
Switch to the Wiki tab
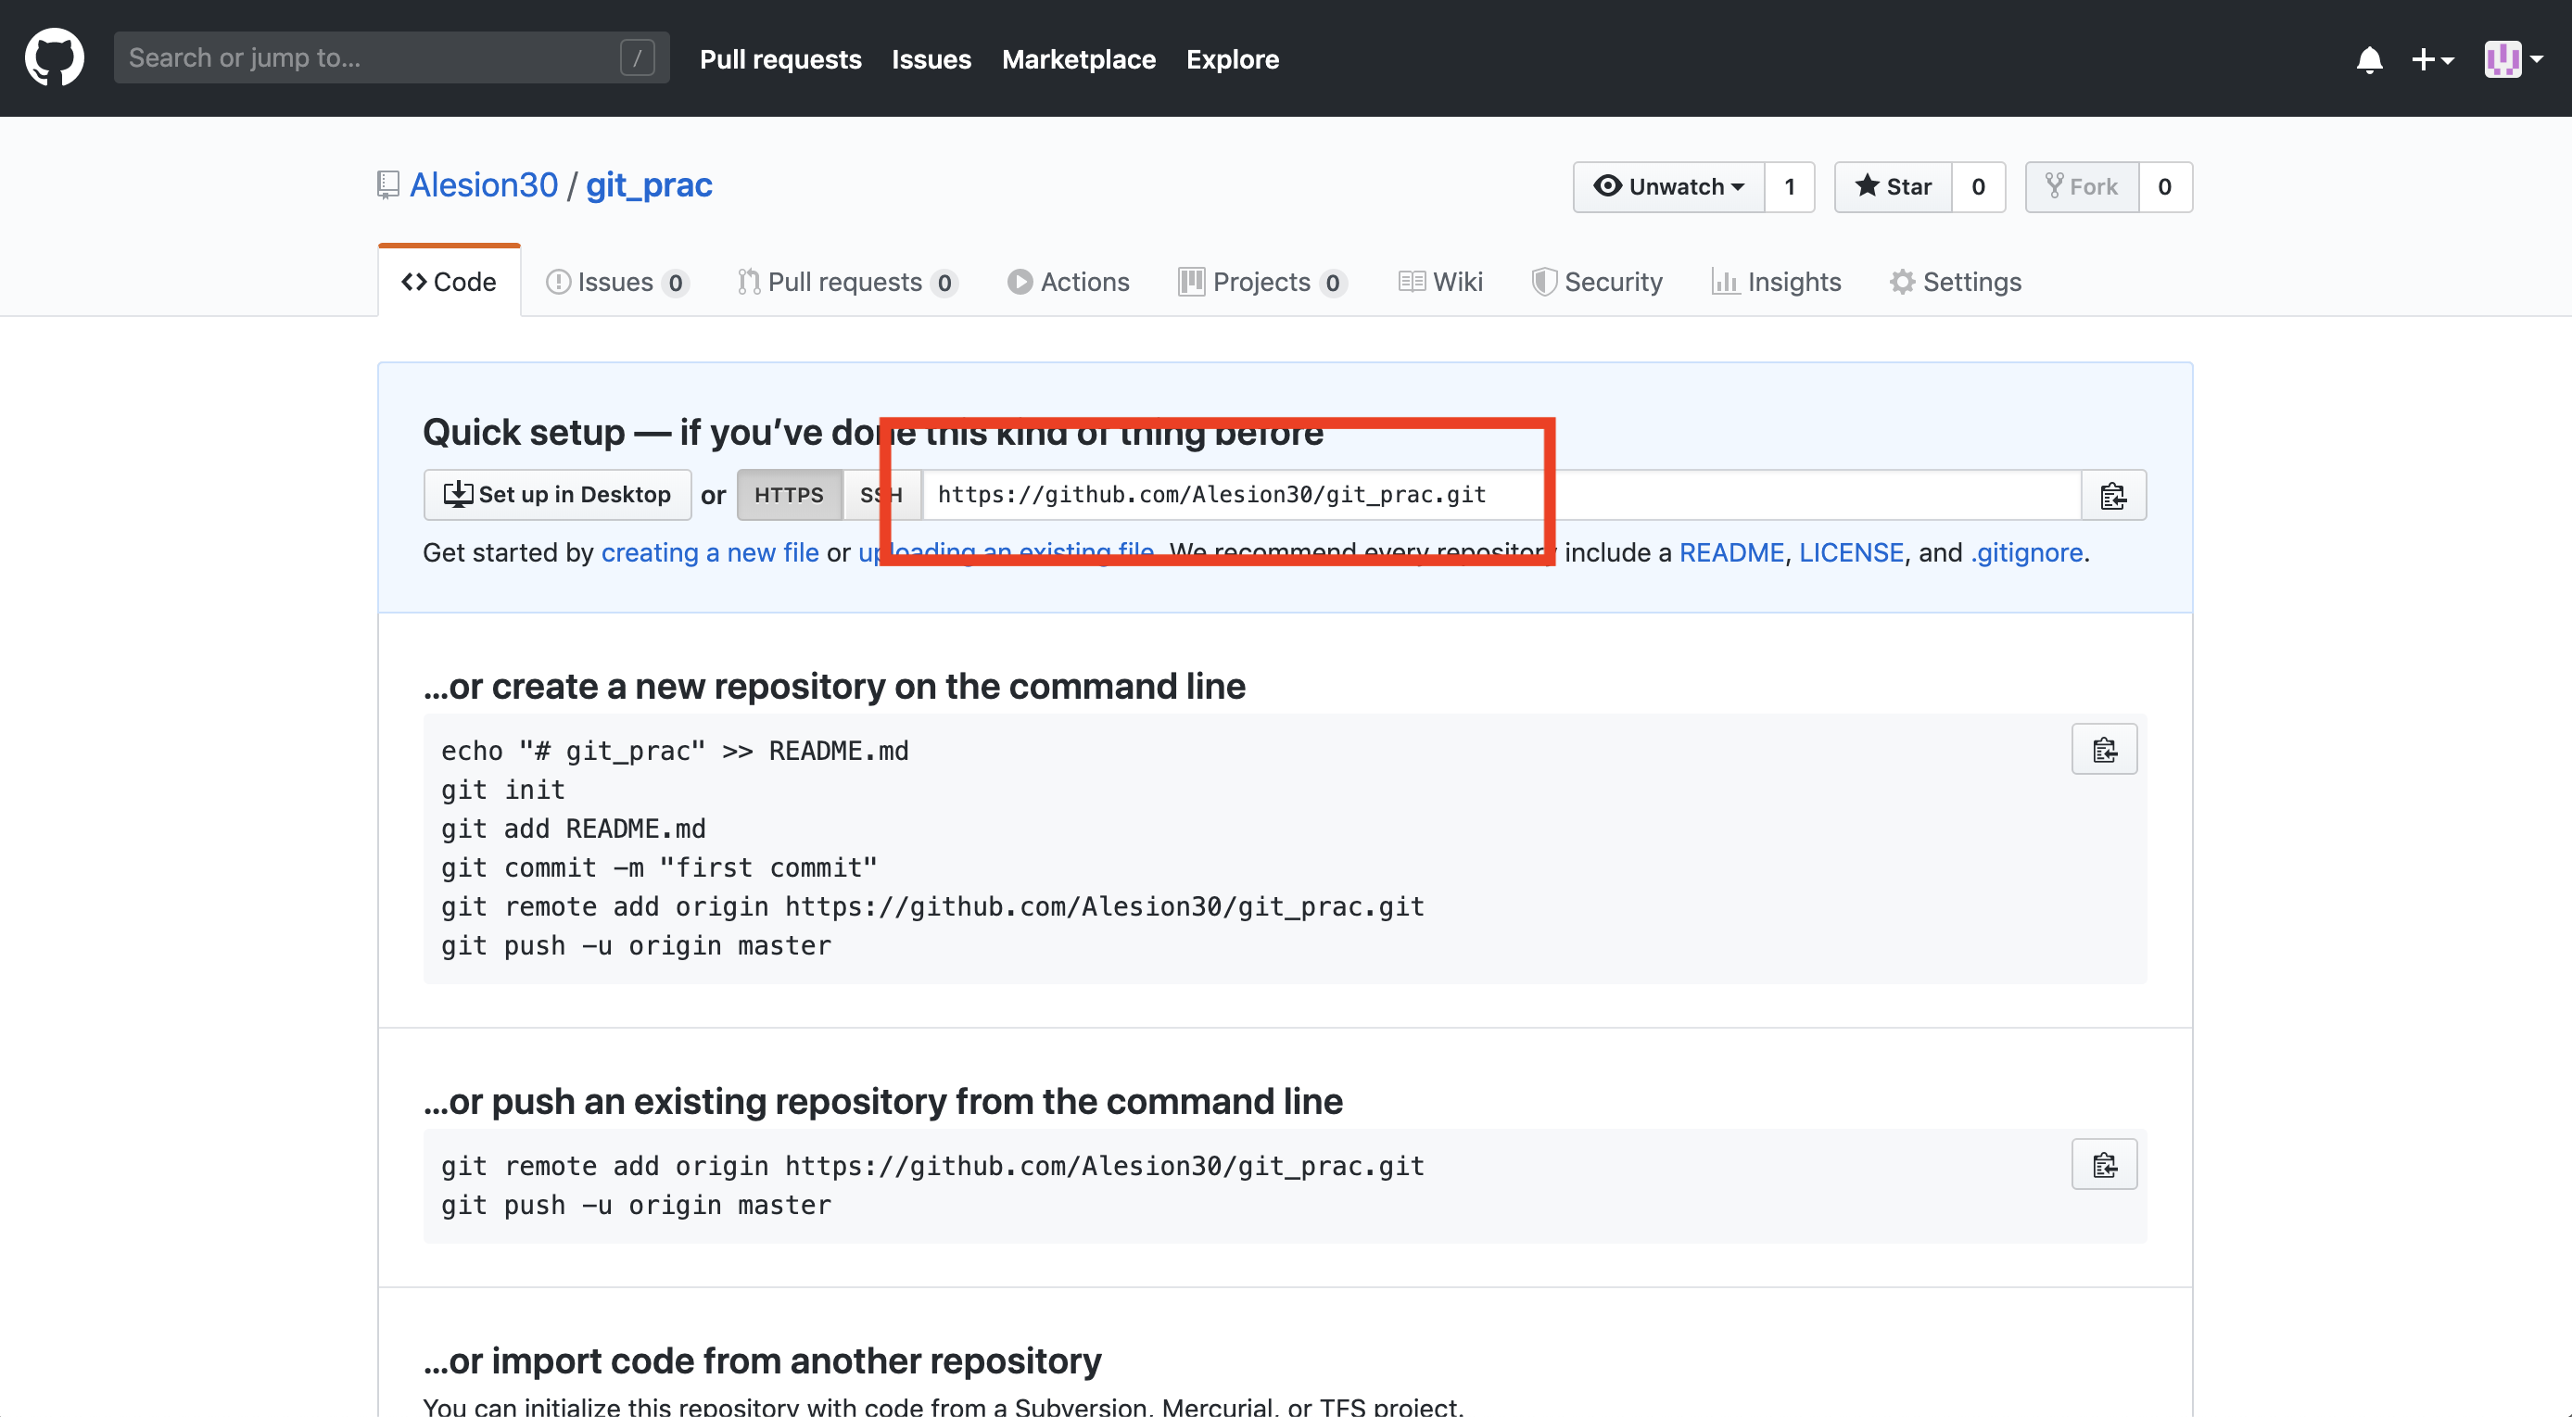pyautogui.click(x=1440, y=282)
